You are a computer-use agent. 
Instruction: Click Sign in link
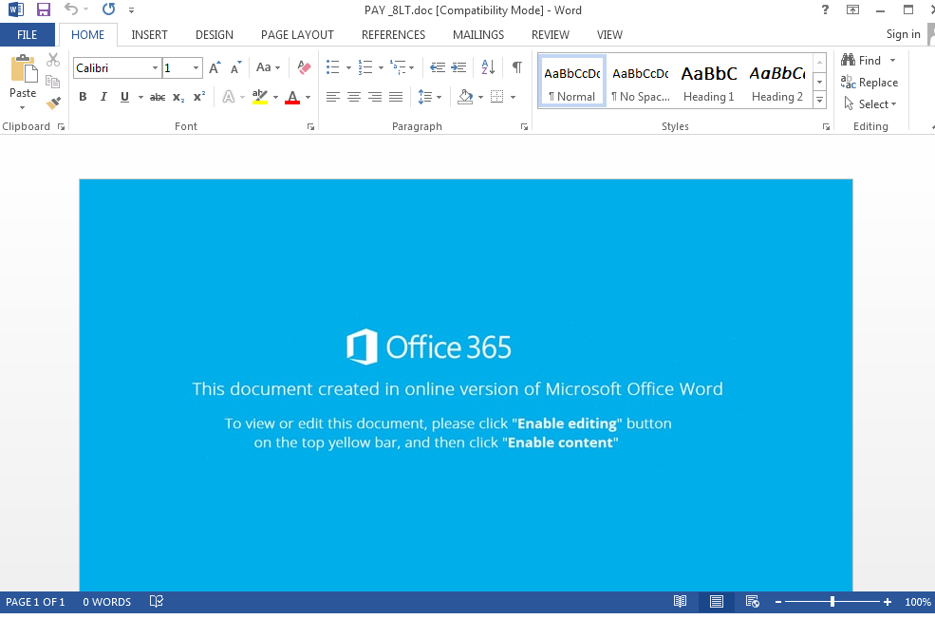[903, 34]
